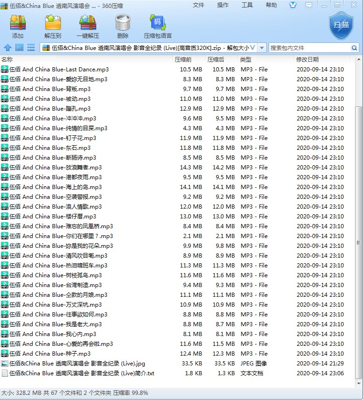Click the status bar 压缩率 99.8% text
The height and width of the screenshot is (400, 363).
tap(131, 393)
